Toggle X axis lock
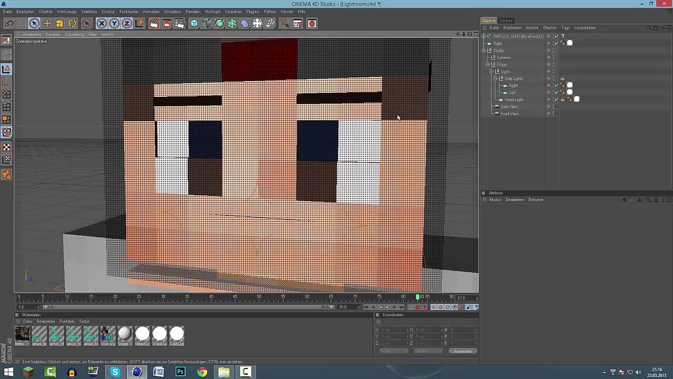This screenshot has height=379, width=673. (x=101, y=24)
